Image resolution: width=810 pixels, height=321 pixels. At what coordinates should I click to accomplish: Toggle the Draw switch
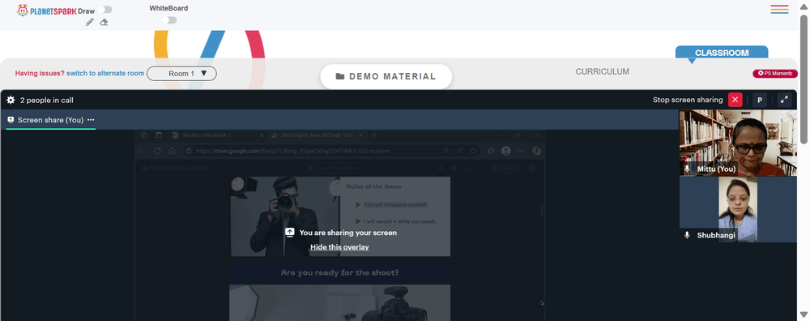[x=106, y=10]
